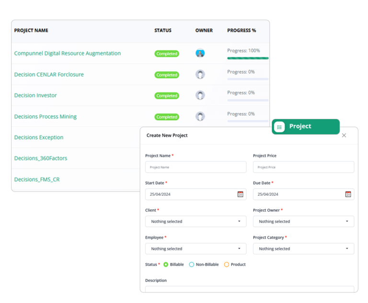Click owner avatar of Compunnel Digital Resource Augmentation
Screen dimensions: 368x303
point(200,53)
